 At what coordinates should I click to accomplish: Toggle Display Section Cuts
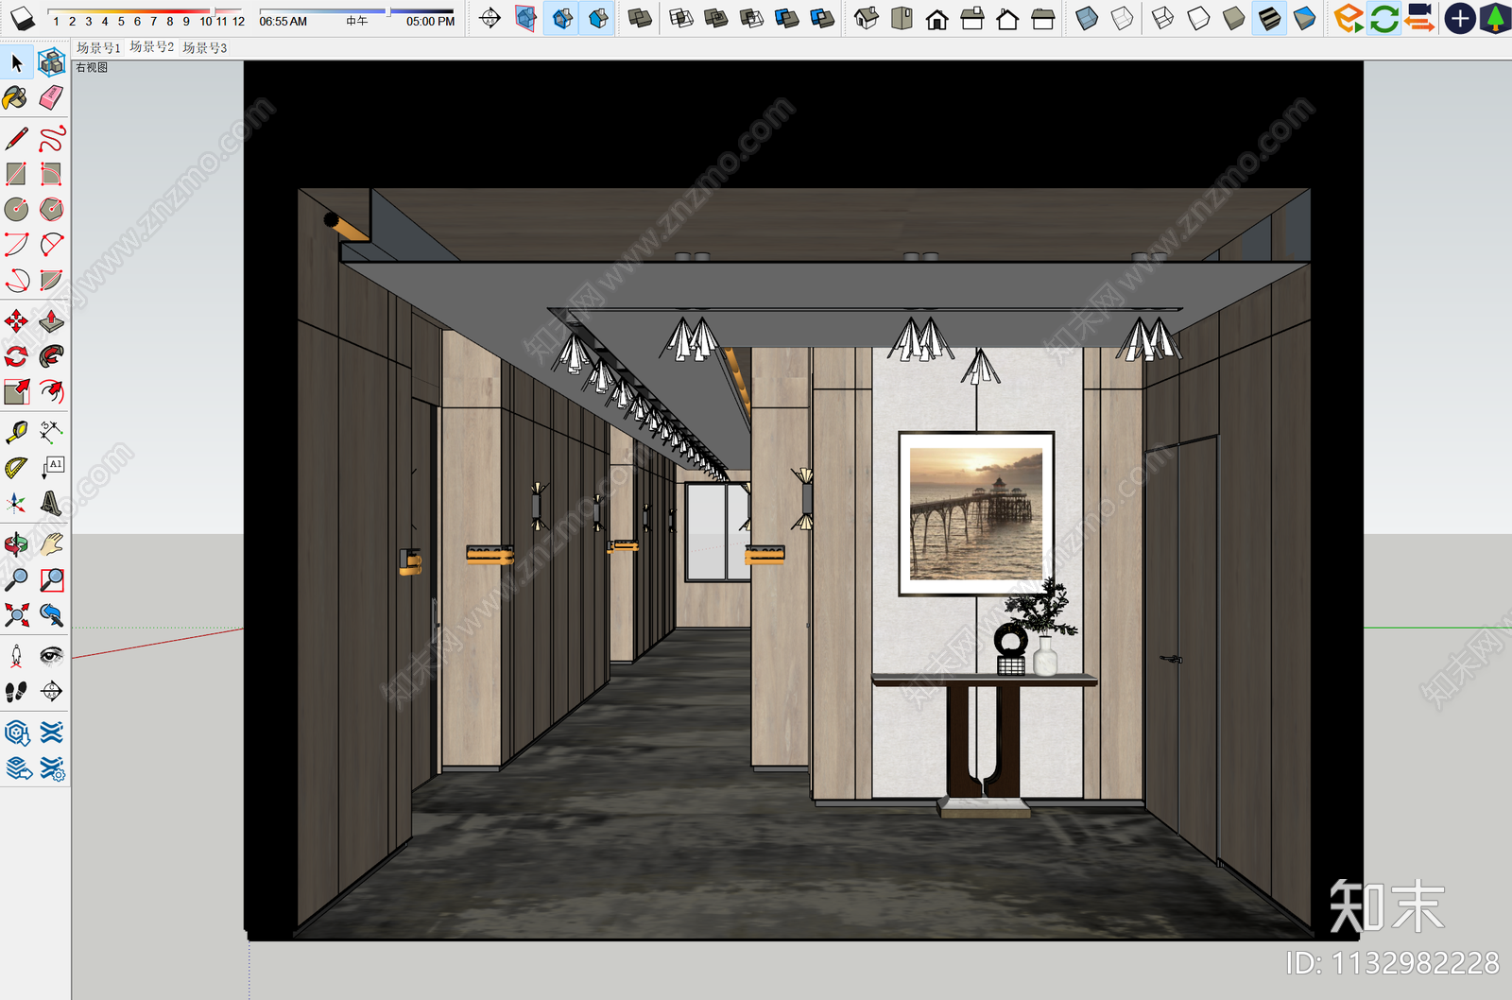pyautogui.click(x=562, y=18)
